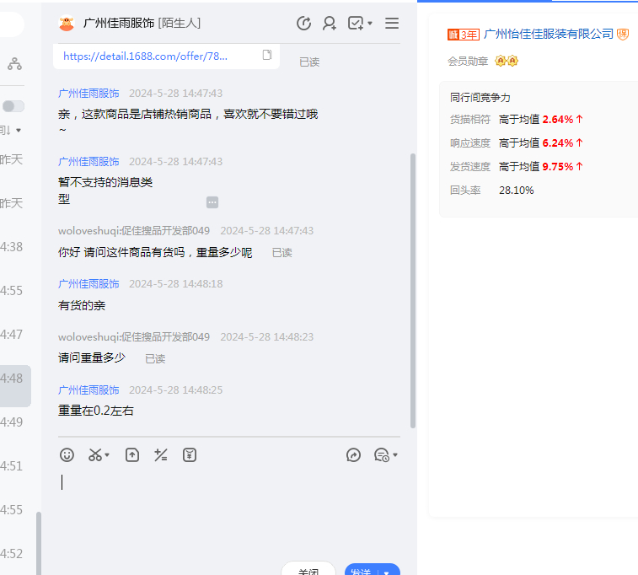Expand the chat history clock dropdown
The image size is (638, 575).
pyautogui.click(x=386, y=455)
